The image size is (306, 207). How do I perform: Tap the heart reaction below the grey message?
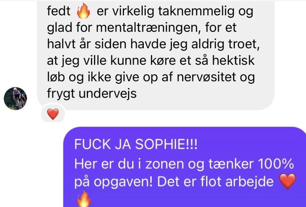(53, 114)
